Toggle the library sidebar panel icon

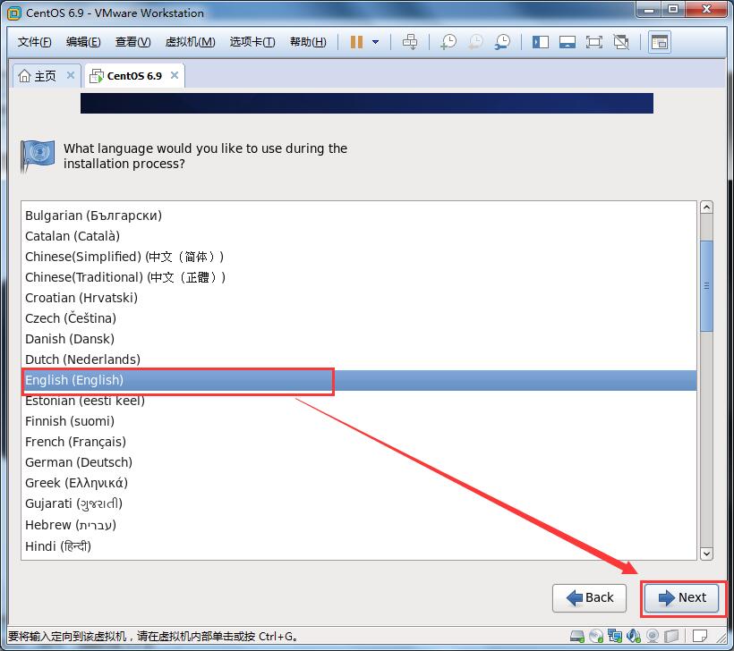point(540,42)
